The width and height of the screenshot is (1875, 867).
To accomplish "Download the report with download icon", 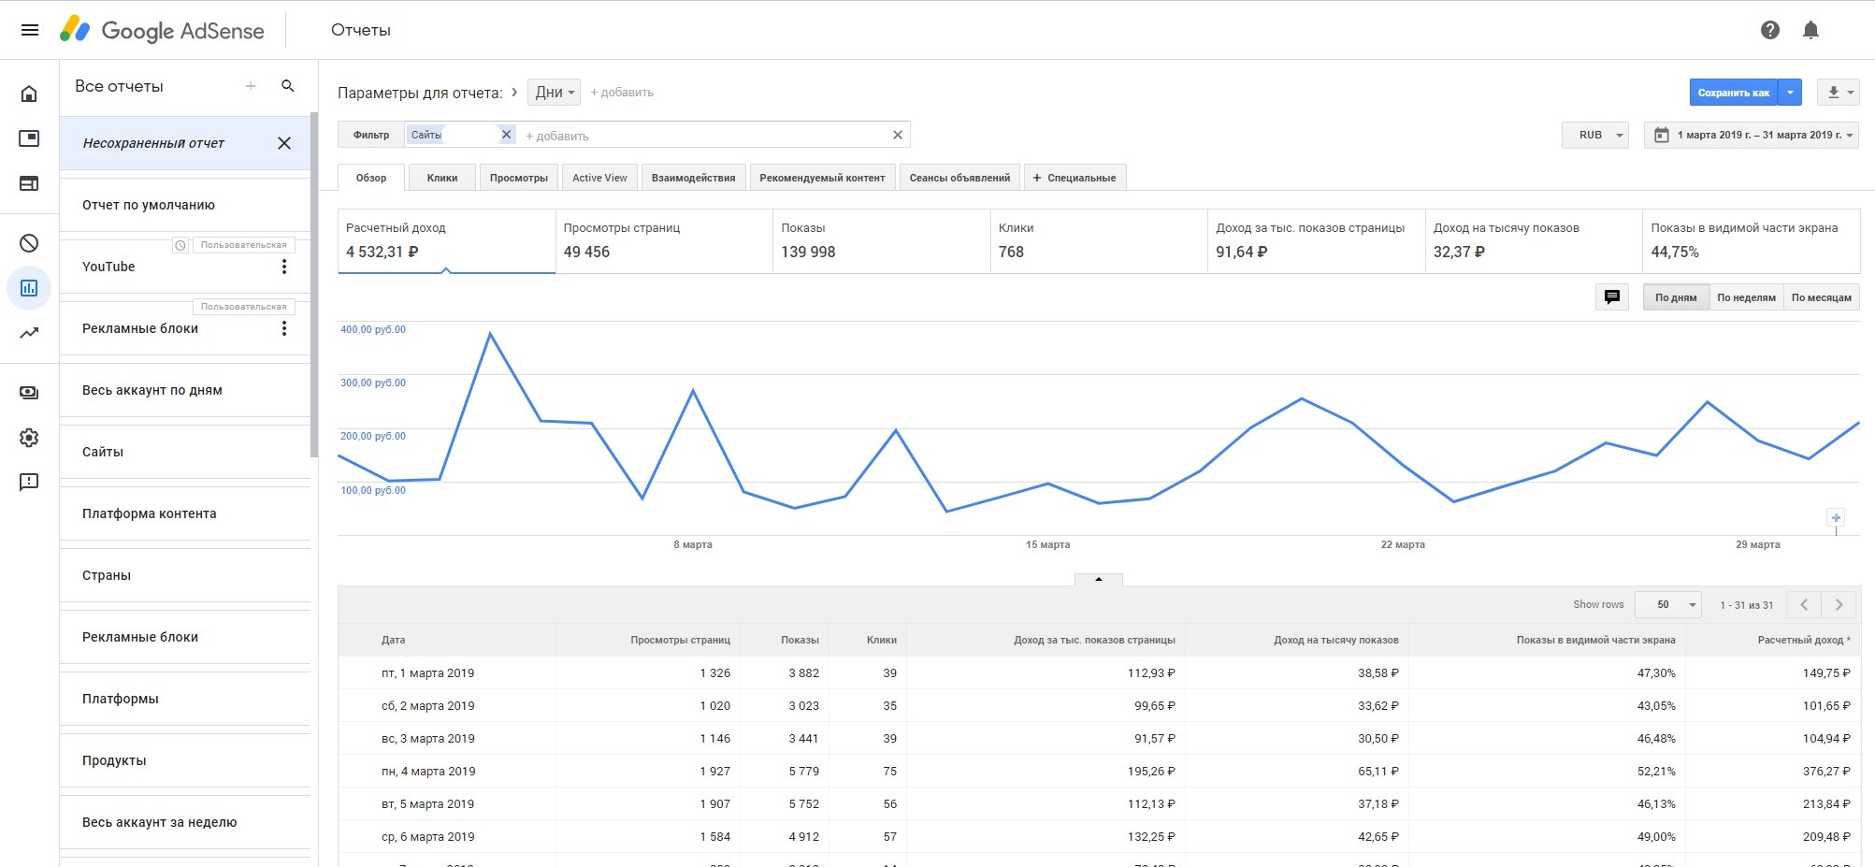I will click(x=1838, y=92).
